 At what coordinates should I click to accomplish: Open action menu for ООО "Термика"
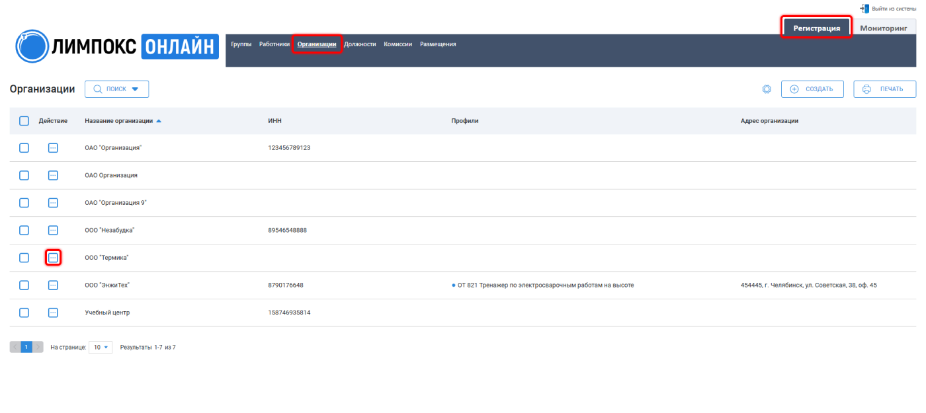click(53, 258)
